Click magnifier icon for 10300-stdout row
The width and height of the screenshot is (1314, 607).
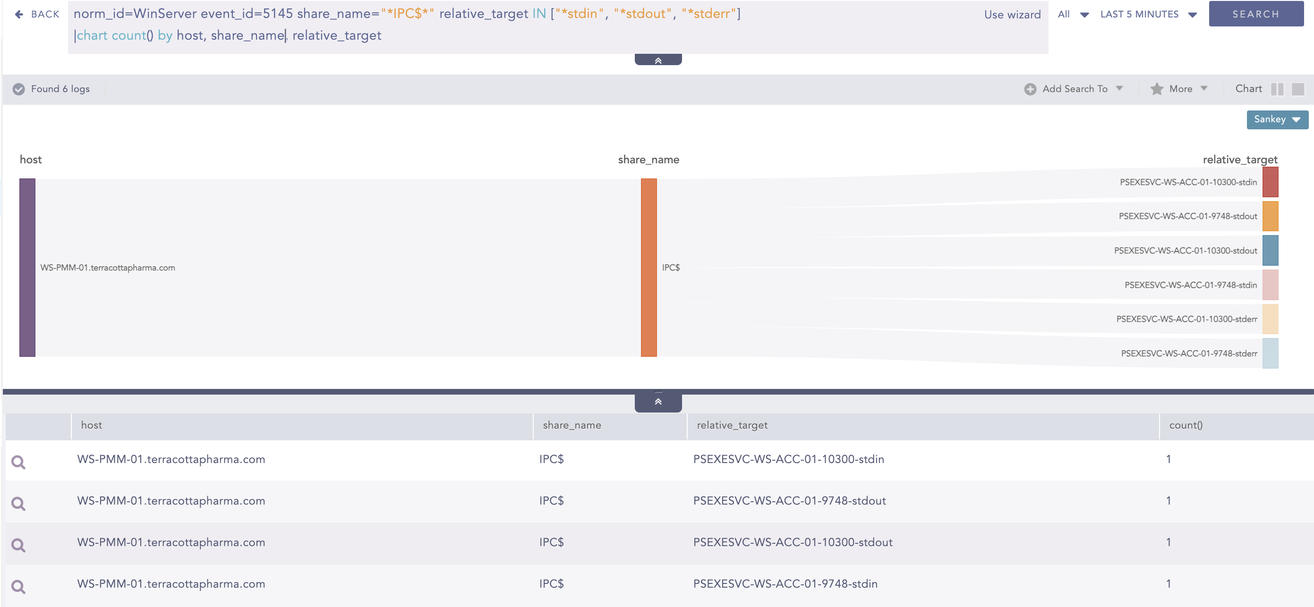18,545
